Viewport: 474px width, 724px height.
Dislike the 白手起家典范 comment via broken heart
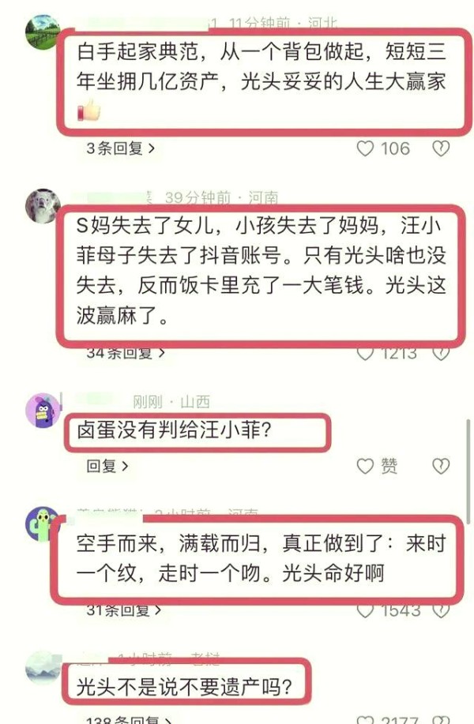click(x=441, y=148)
